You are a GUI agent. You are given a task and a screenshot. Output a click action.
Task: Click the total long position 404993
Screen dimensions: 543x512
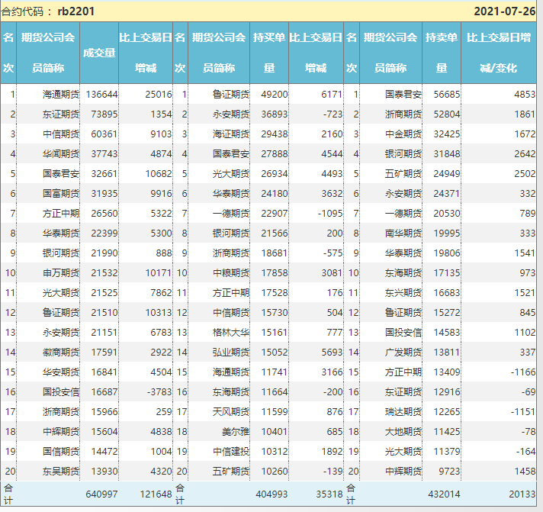coord(271,494)
